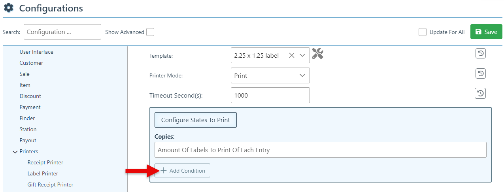Click Configure States To Print button
Image resolution: width=504 pixels, height=192 pixels.
point(195,120)
